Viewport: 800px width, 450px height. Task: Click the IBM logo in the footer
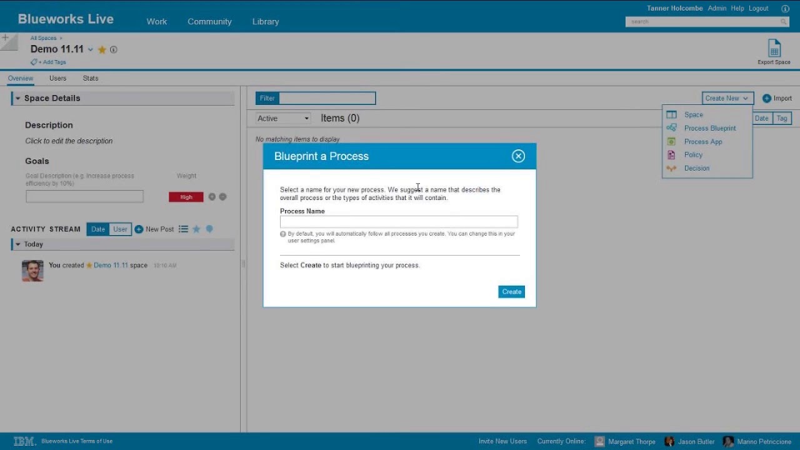click(x=24, y=441)
